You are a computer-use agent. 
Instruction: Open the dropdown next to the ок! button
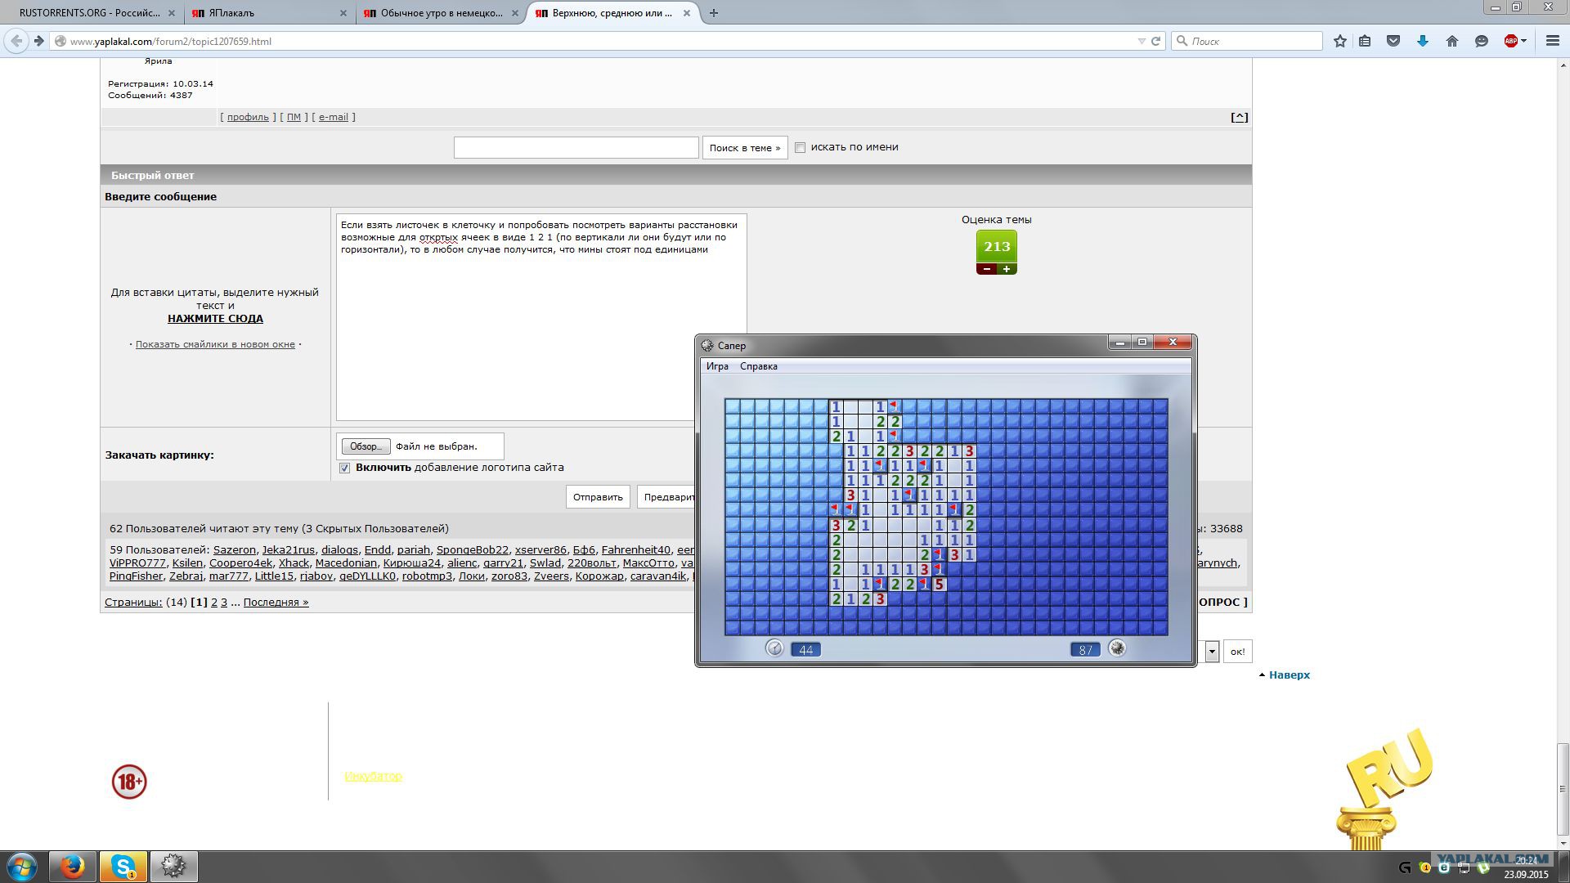click(x=1212, y=652)
